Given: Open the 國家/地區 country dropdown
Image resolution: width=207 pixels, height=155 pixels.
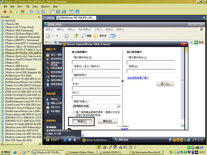Looking at the screenshot, I should [119, 106].
